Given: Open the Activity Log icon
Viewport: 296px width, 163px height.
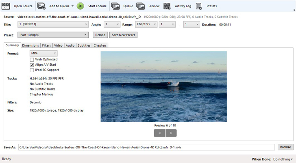Looking at the screenshot, I should point(167,6).
